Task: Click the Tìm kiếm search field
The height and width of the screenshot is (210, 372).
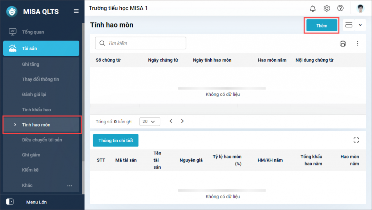Action: (x=140, y=43)
